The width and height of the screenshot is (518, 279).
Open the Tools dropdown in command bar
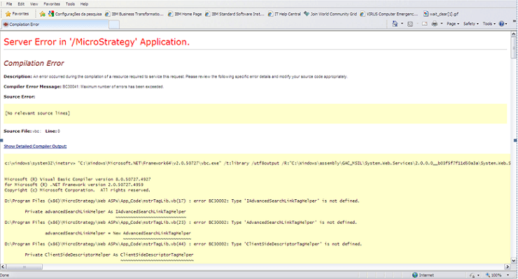tap(489, 24)
